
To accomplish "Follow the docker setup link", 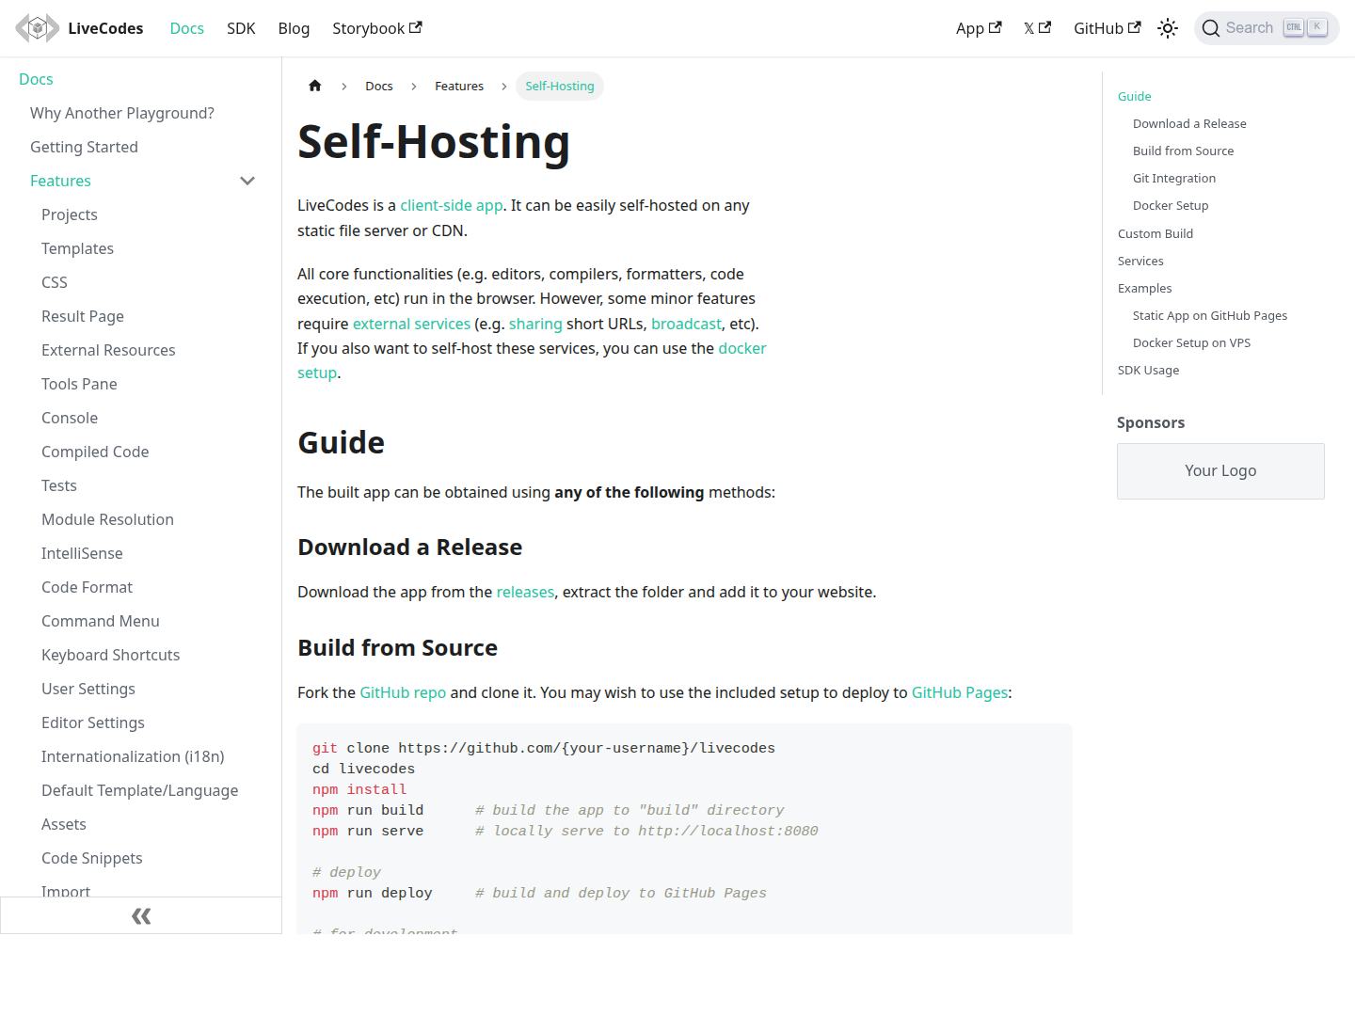I will coord(741,348).
